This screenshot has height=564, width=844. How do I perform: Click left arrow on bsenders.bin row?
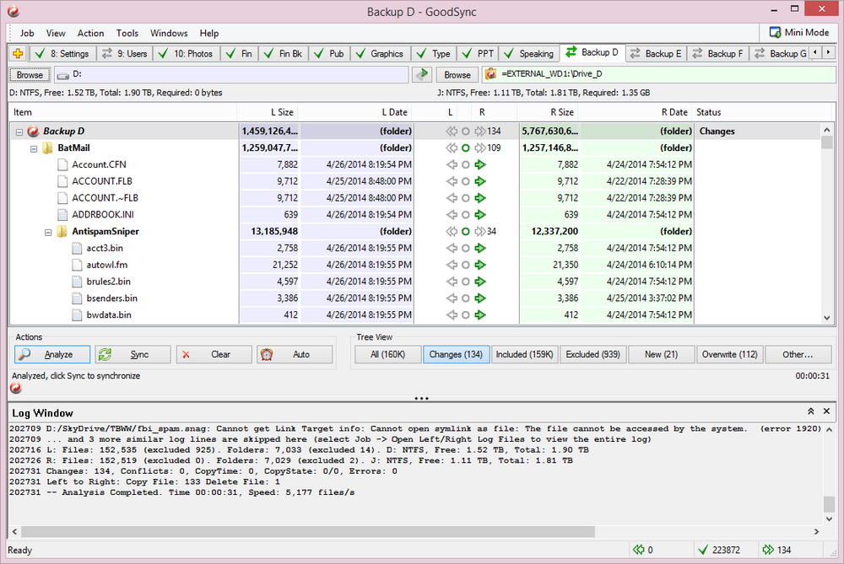coord(452,298)
